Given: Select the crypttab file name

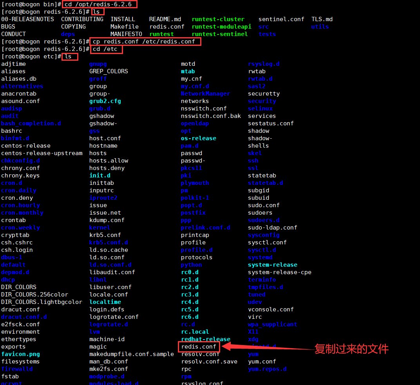Looking at the screenshot, I should (15, 235).
